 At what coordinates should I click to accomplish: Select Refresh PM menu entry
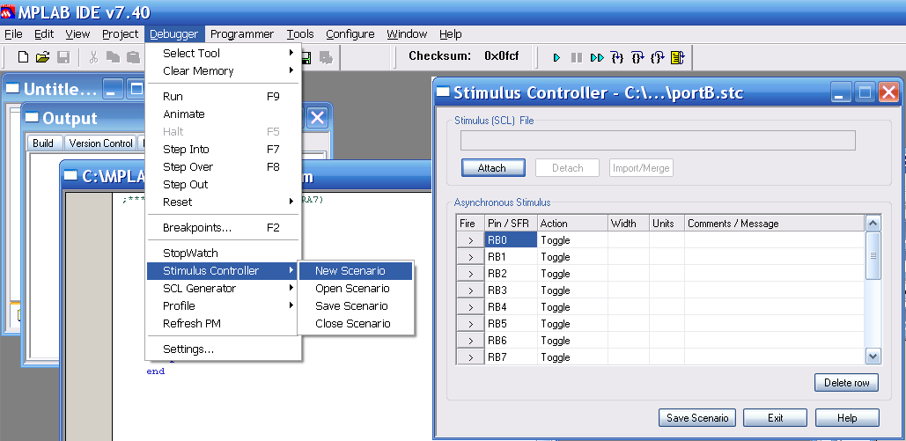tap(223, 324)
